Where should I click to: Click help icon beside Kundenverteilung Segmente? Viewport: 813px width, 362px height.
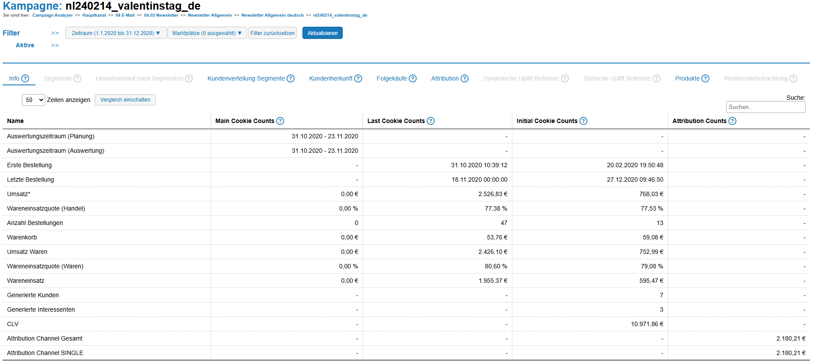pyautogui.click(x=291, y=78)
